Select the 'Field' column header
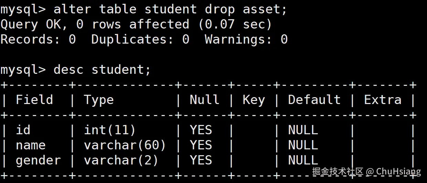 34,100
